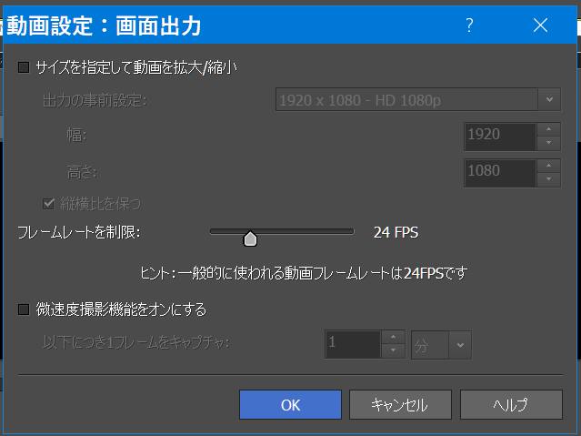Click the 出力の事前設定 label

[95, 100]
